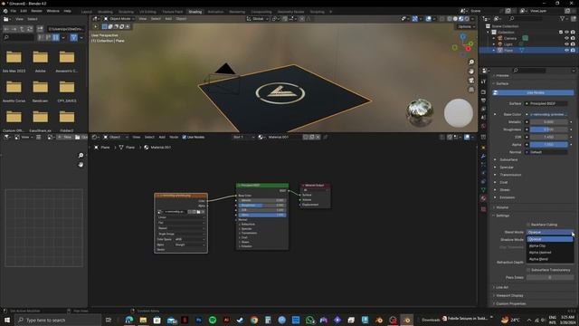Select Alpha Hashed blend mode option
This screenshot has height=326, width=579.
(549, 253)
